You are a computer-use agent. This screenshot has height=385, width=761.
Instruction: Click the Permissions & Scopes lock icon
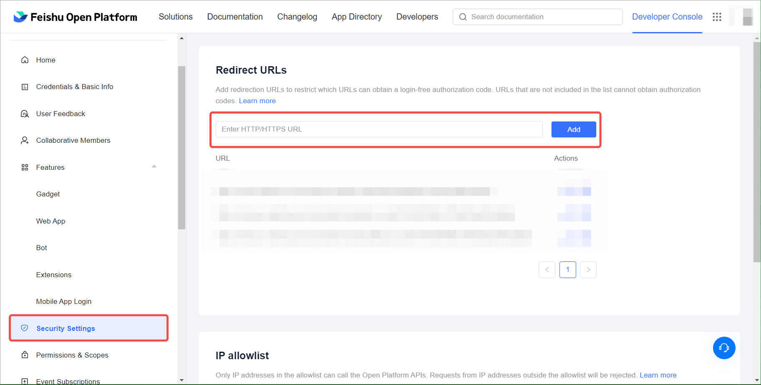point(25,355)
